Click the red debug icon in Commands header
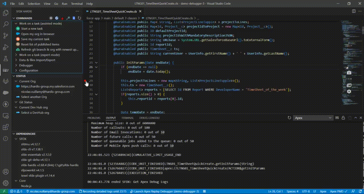This screenshot has height=194, width=364. point(62,18)
